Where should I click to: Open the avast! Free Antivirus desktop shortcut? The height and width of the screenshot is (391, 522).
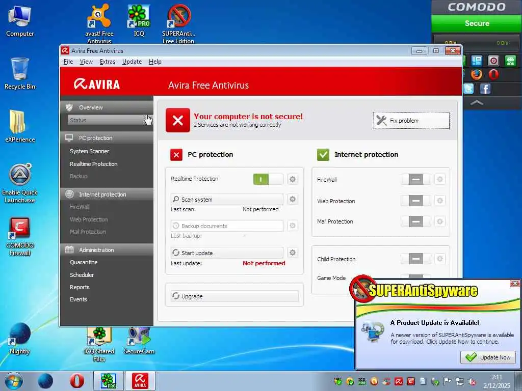coord(99,23)
